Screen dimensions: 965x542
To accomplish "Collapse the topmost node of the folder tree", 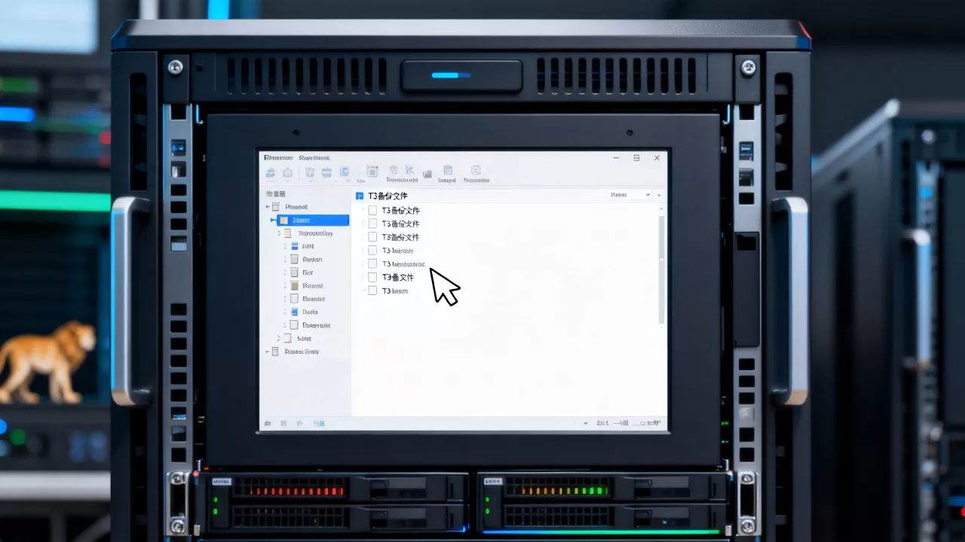I will coord(267,207).
